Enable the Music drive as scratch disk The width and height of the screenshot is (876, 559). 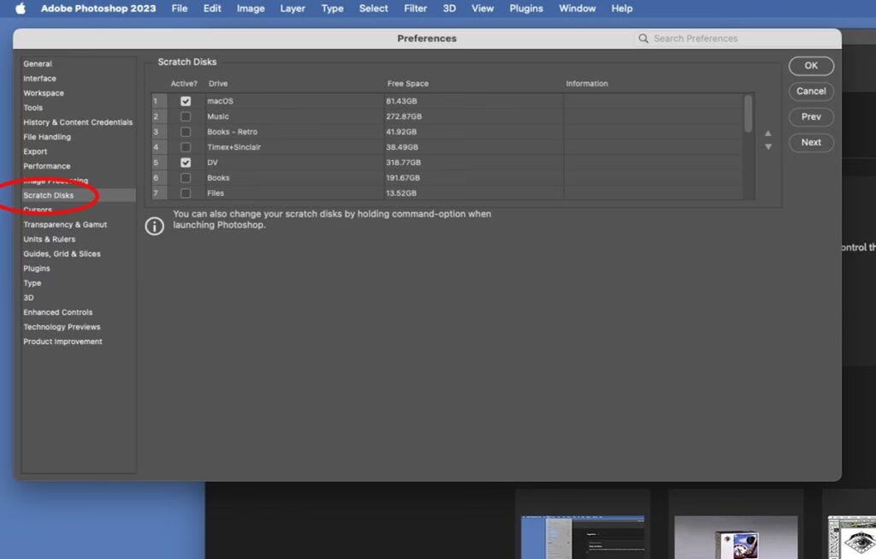(x=186, y=116)
